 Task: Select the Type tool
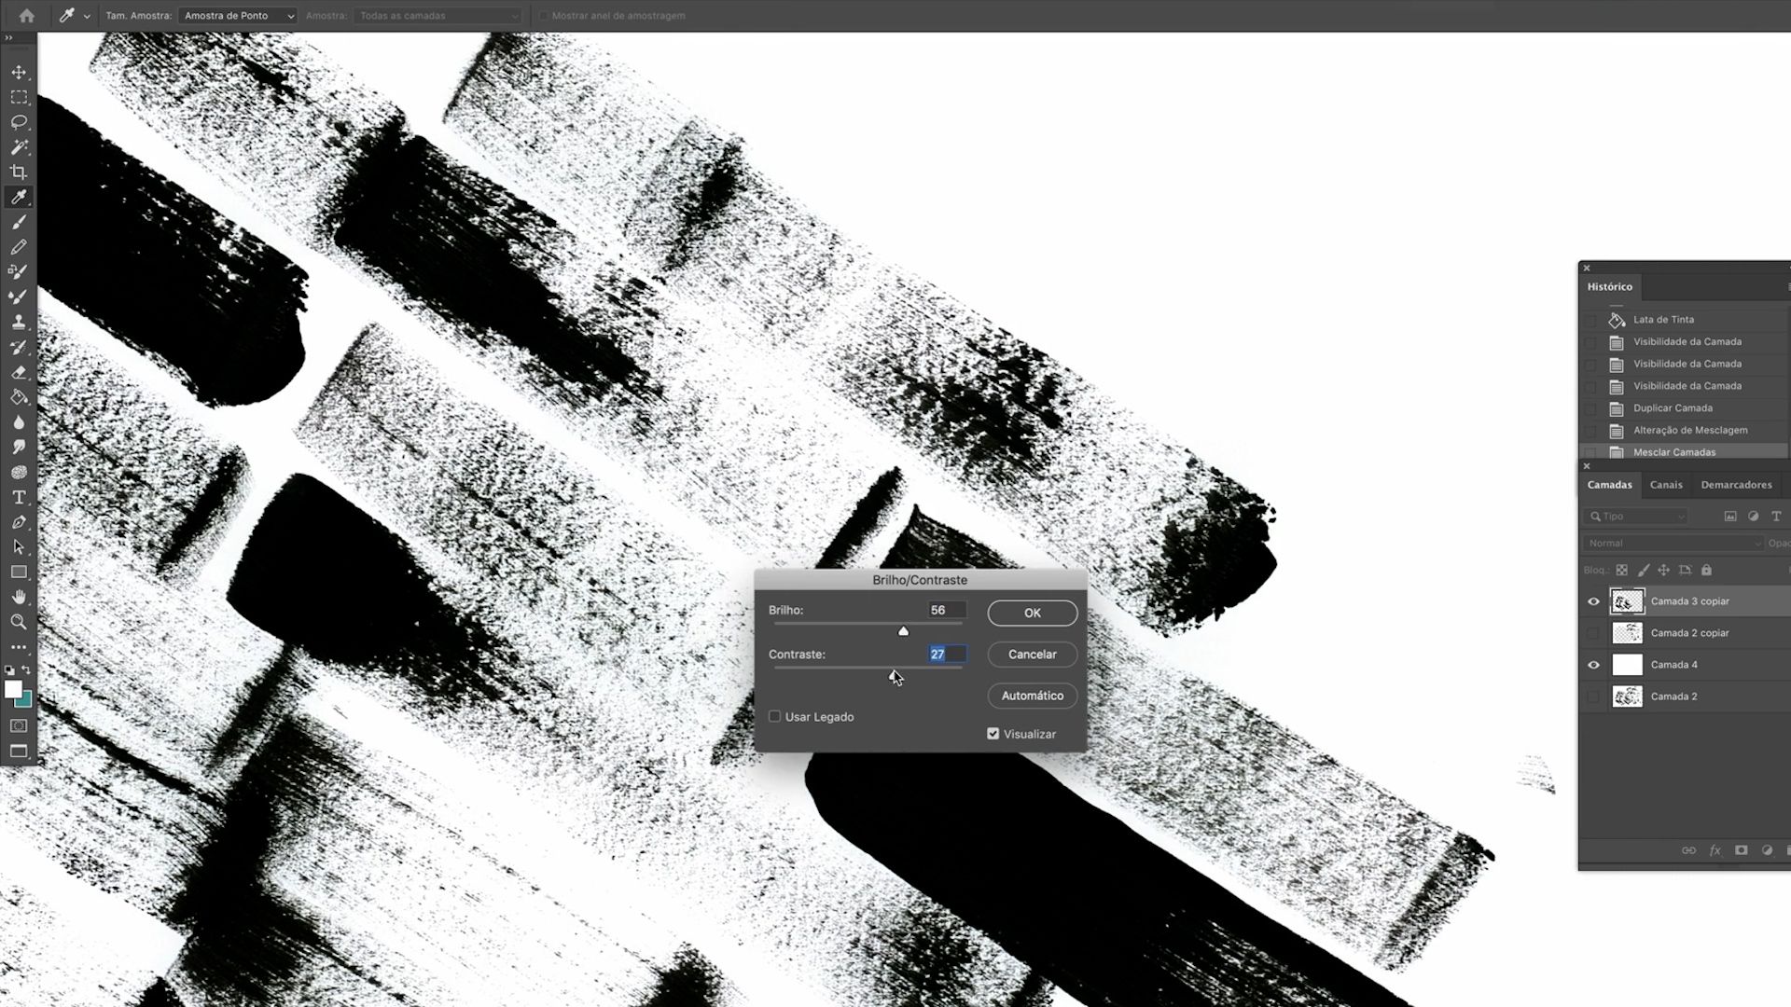tap(19, 497)
